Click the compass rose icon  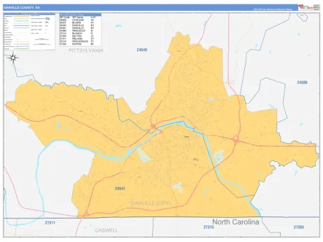tap(13, 58)
